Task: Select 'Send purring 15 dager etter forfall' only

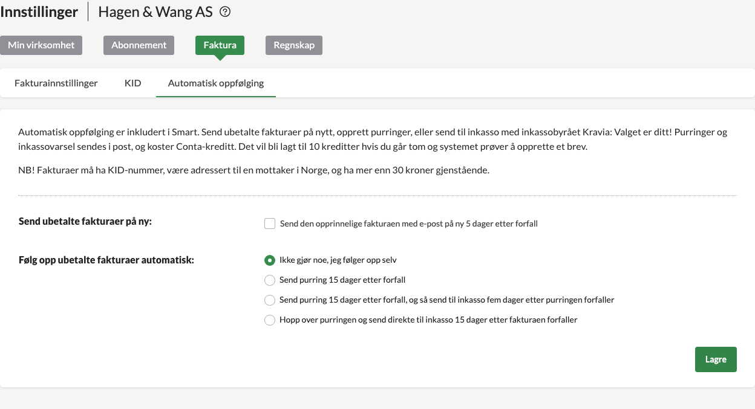Action: (x=270, y=280)
